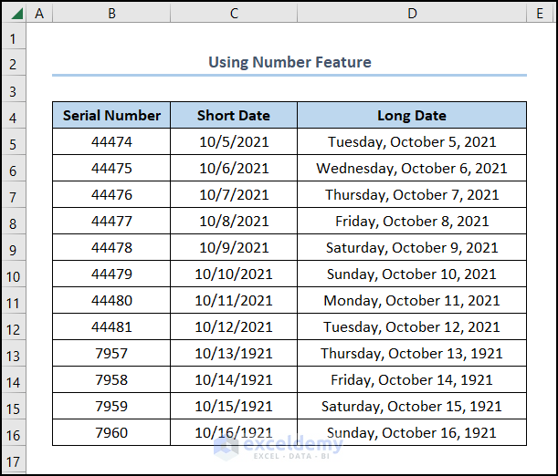Select 'Tuesday, October 12, 2021' cell

point(412,326)
